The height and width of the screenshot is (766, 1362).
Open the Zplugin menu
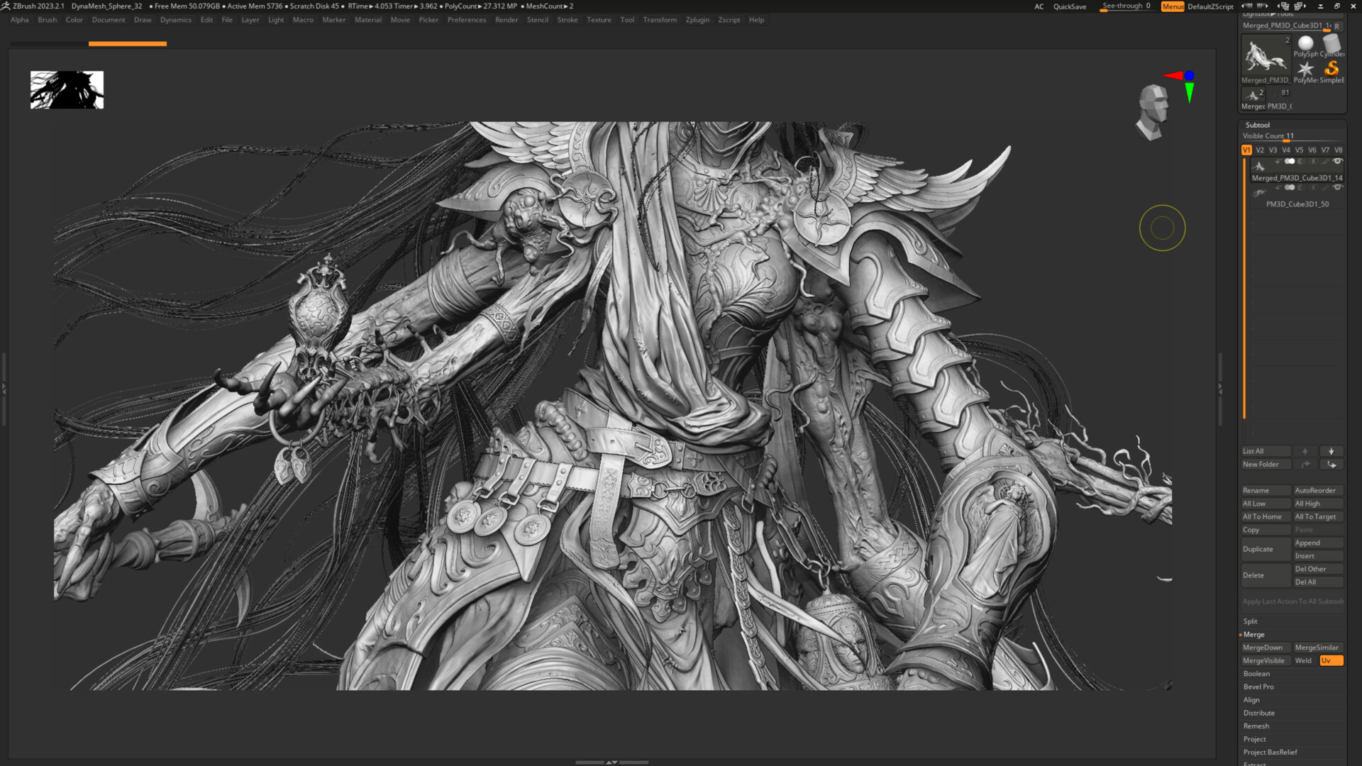[x=697, y=20]
